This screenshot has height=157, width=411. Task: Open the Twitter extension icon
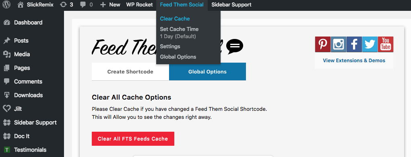coord(370,44)
